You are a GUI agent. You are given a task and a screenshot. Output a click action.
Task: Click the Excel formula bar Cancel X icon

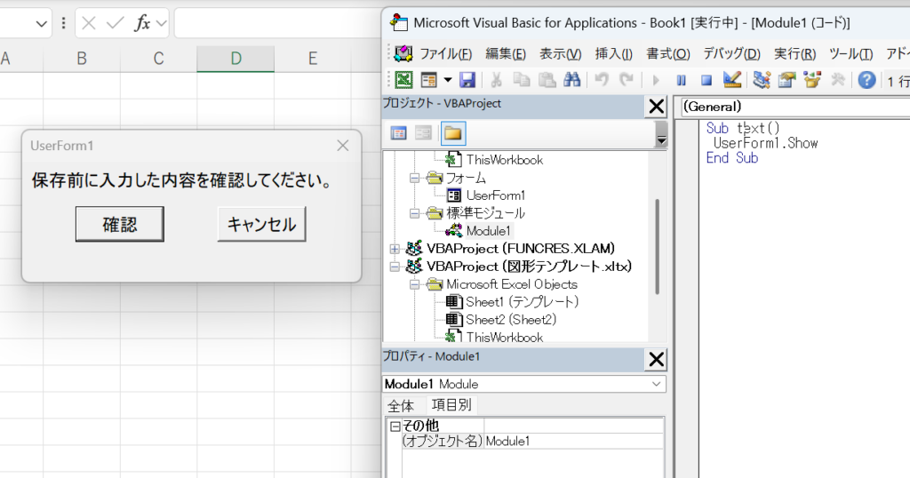pos(89,23)
